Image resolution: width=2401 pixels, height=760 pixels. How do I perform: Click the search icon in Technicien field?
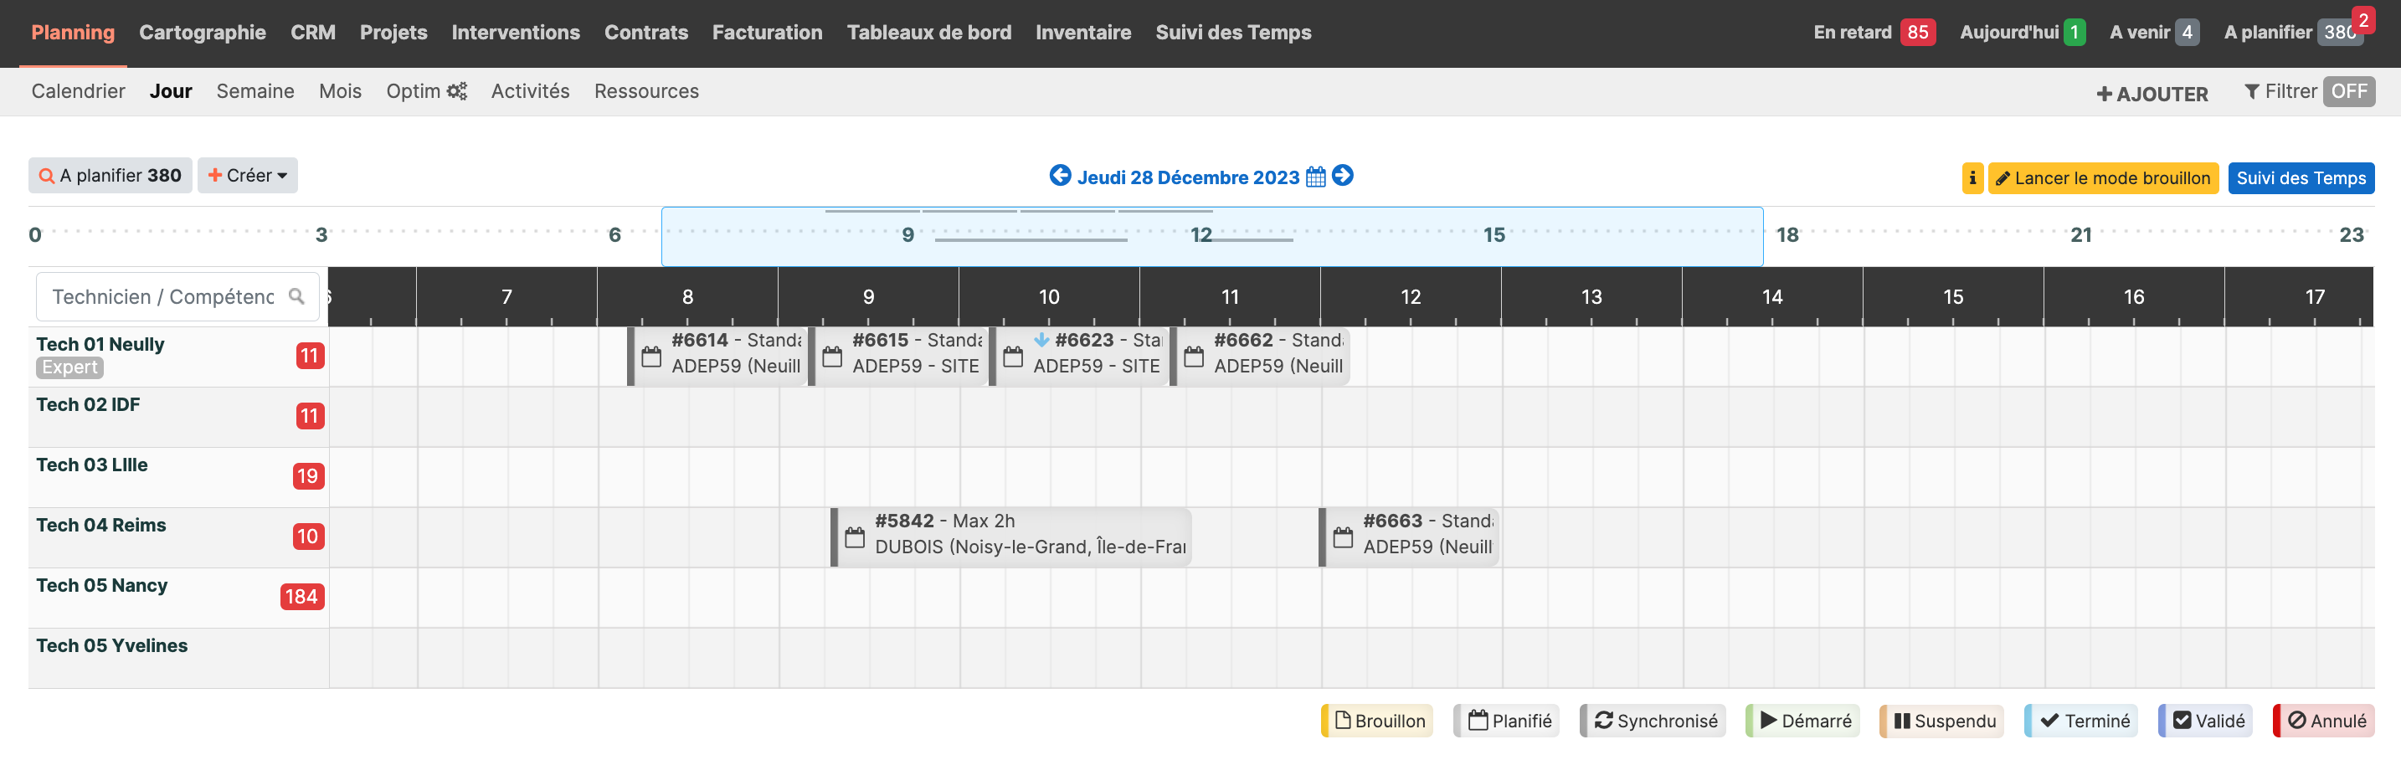pyautogui.click(x=296, y=296)
